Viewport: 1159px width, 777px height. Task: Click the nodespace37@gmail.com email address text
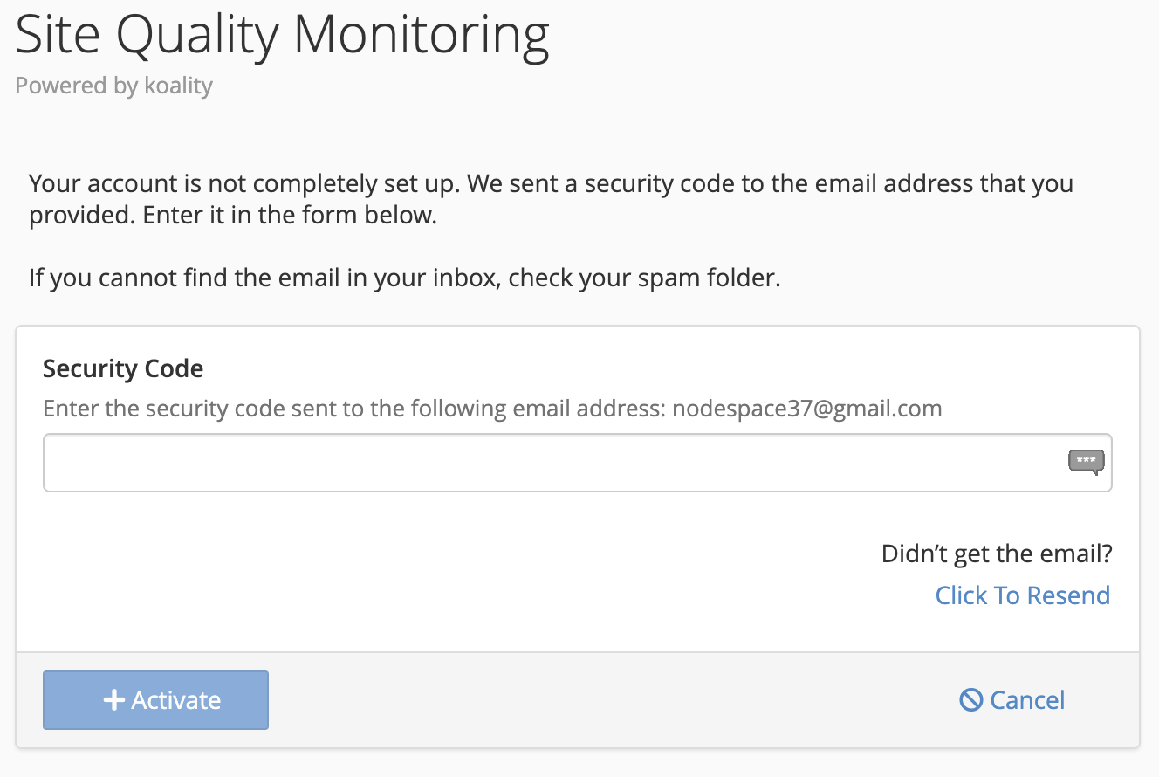[806, 409]
